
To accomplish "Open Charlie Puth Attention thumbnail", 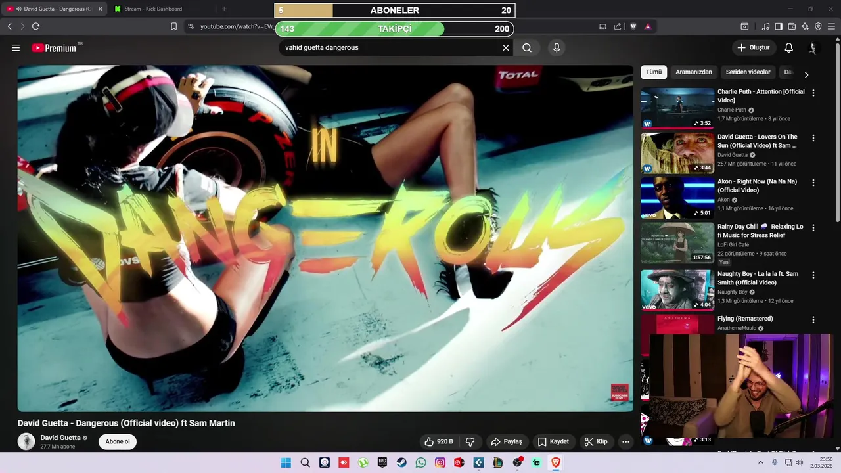I will point(677,108).
